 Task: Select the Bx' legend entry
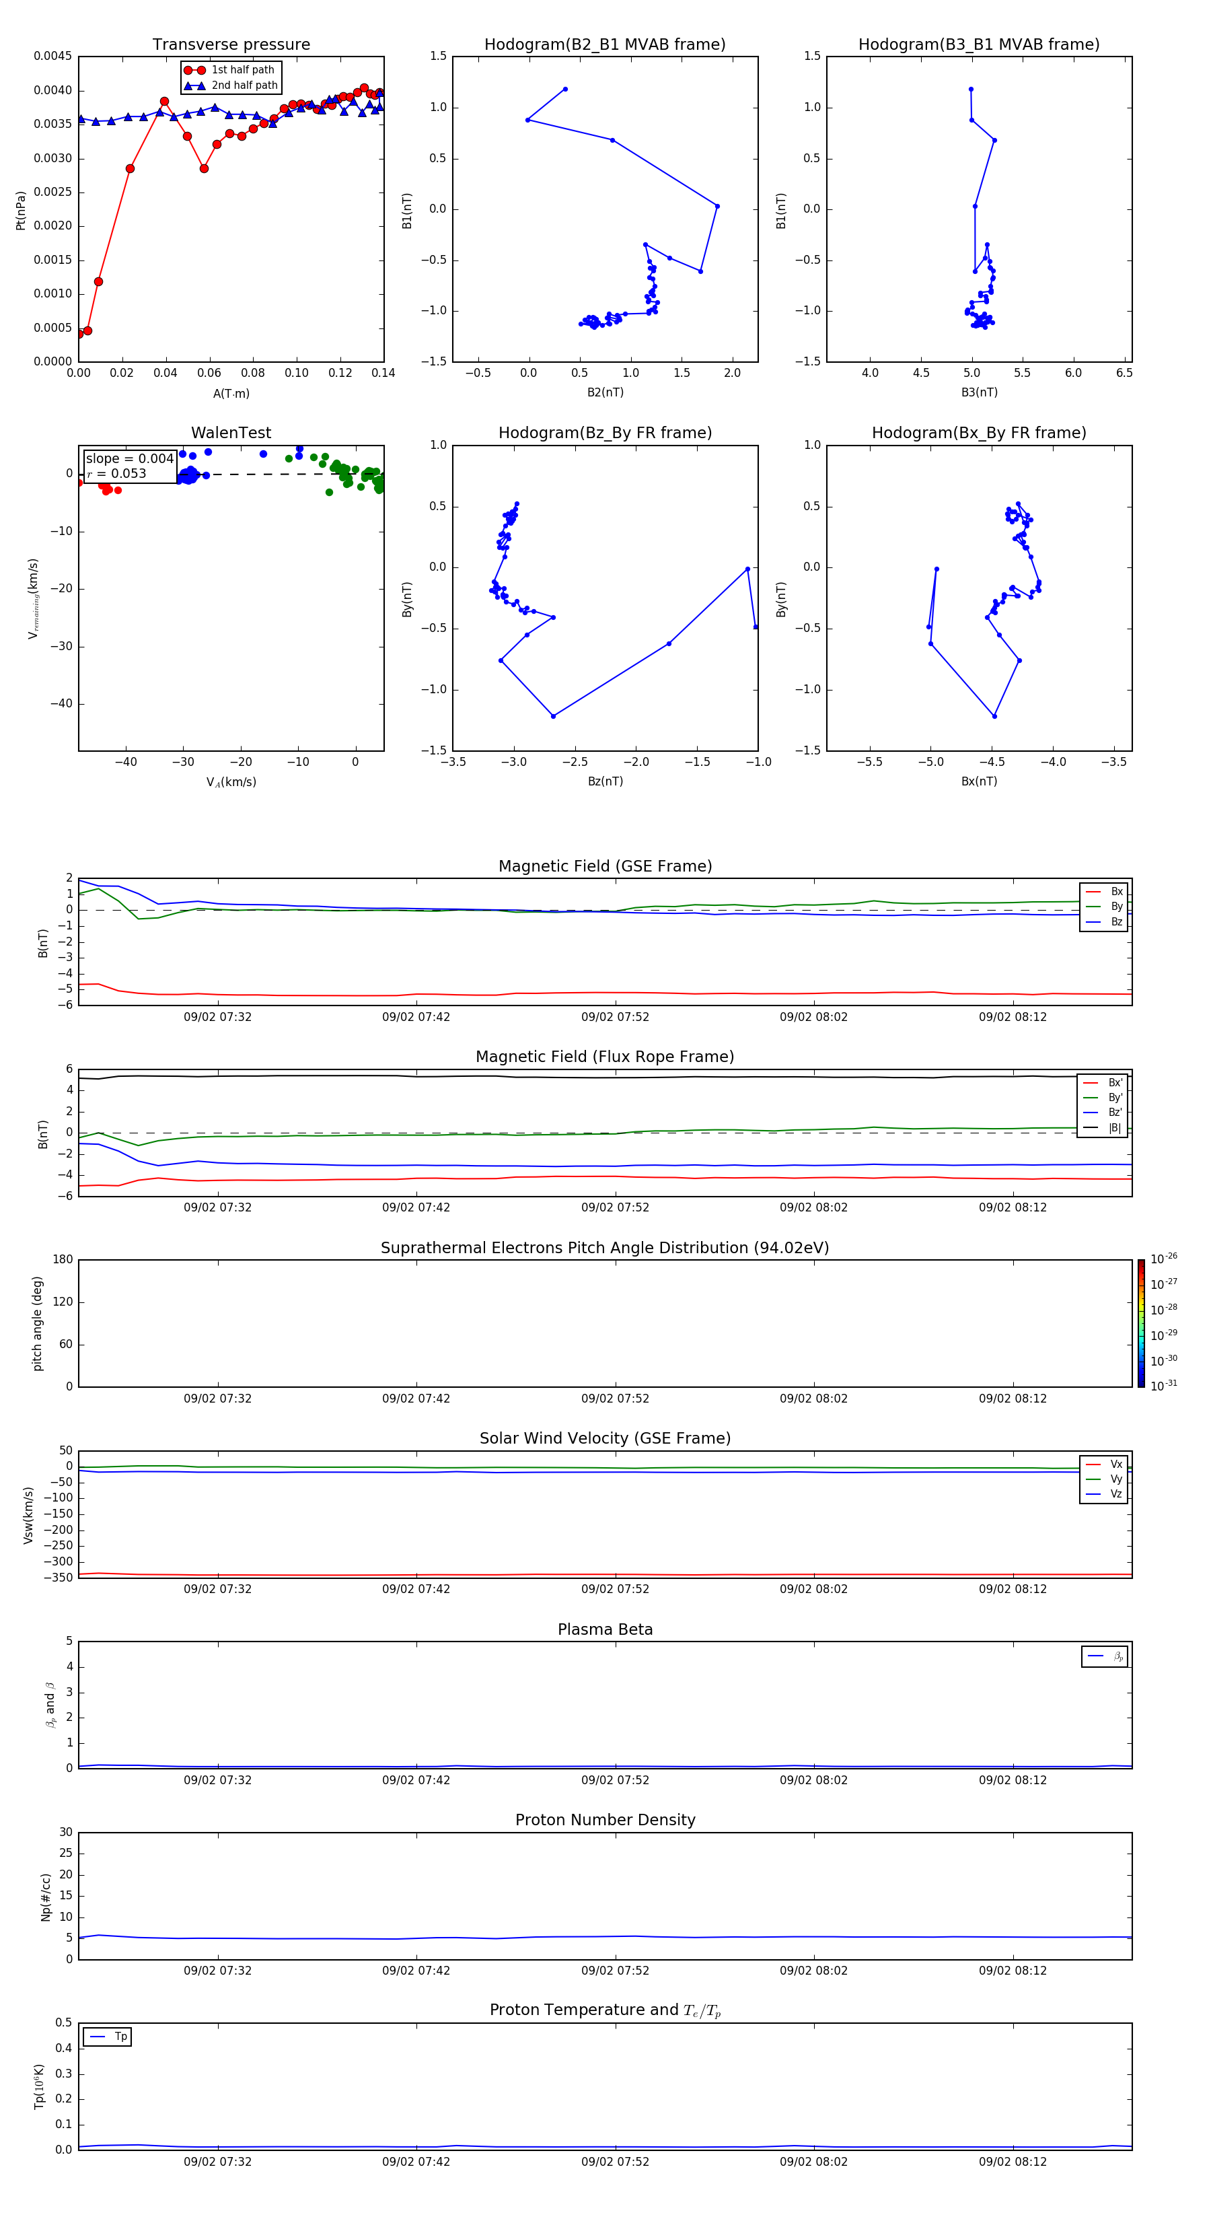click(x=1103, y=1083)
